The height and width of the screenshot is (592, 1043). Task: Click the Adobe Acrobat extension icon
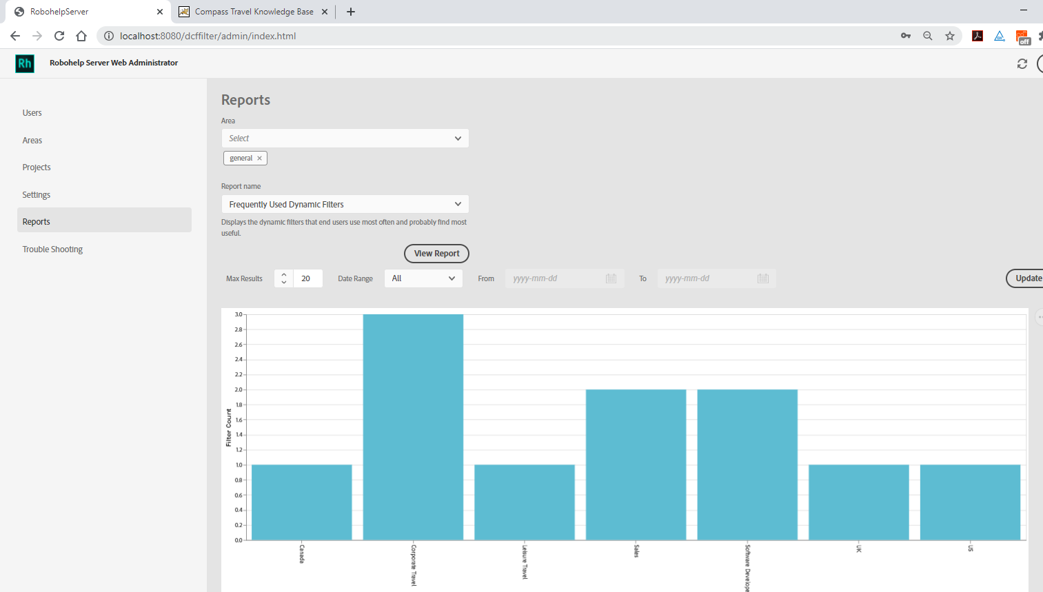pyautogui.click(x=978, y=35)
